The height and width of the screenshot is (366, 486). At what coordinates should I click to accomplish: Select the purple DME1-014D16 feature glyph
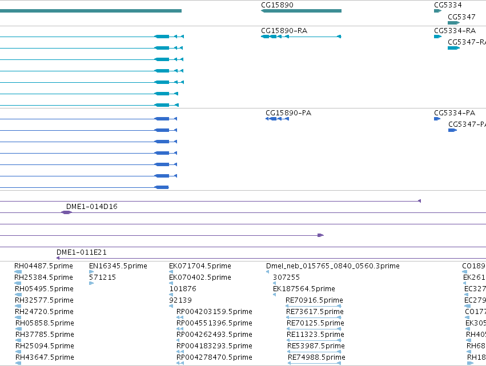66,212
